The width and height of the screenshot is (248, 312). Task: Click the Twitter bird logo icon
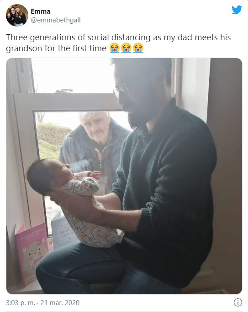pos(237,10)
